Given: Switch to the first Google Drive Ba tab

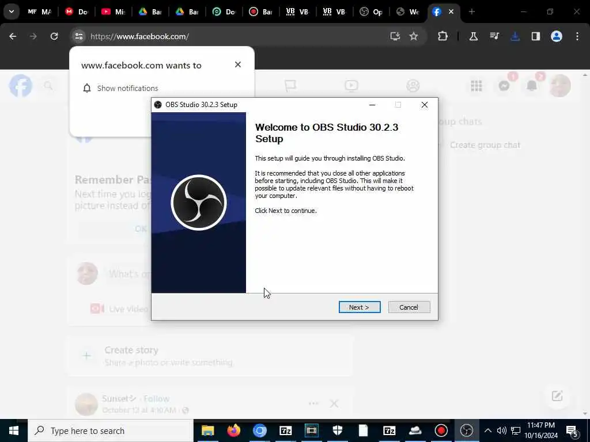Looking at the screenshot, I should pyautogui.click(x=150, y=12).
